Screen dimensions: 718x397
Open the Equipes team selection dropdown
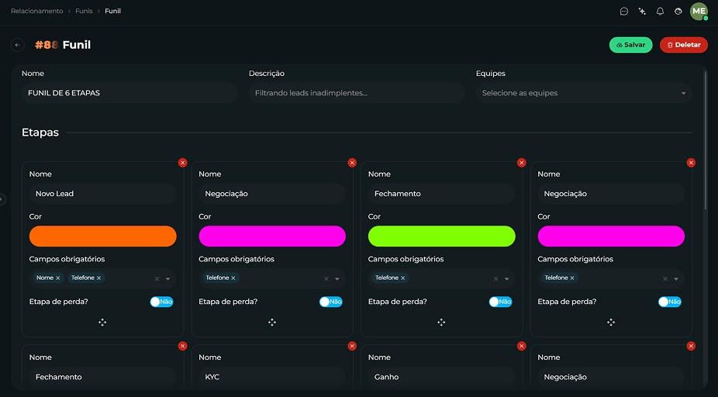584,93
